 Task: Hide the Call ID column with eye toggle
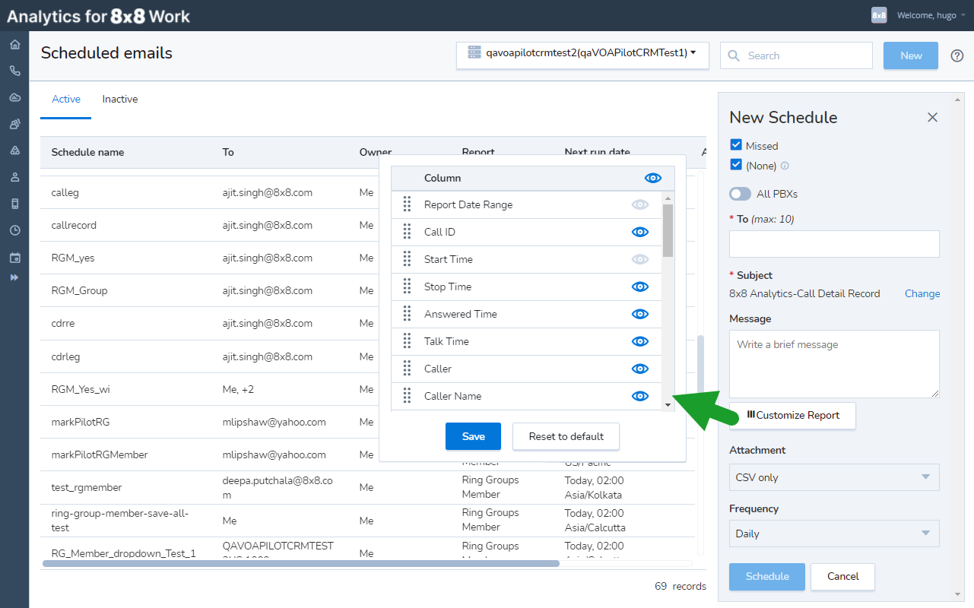point(639,232)
